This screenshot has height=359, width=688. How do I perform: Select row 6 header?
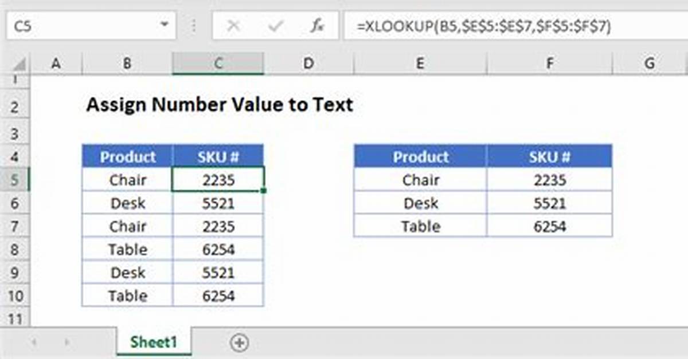pyautogui.click(x=15, y=203)
